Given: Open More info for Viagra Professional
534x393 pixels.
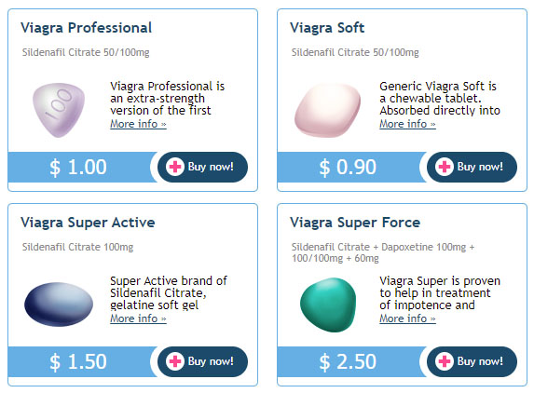Looking at the screenshot, I should [138, 124].
